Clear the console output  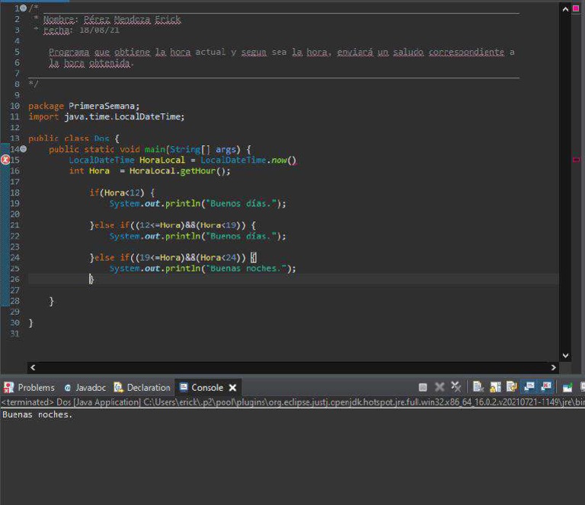(x=478, y=387)
